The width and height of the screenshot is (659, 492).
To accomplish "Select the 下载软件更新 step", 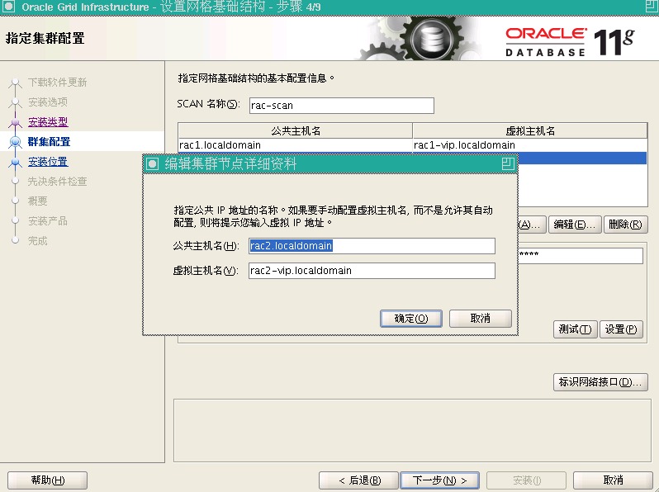I will [58, 83].
